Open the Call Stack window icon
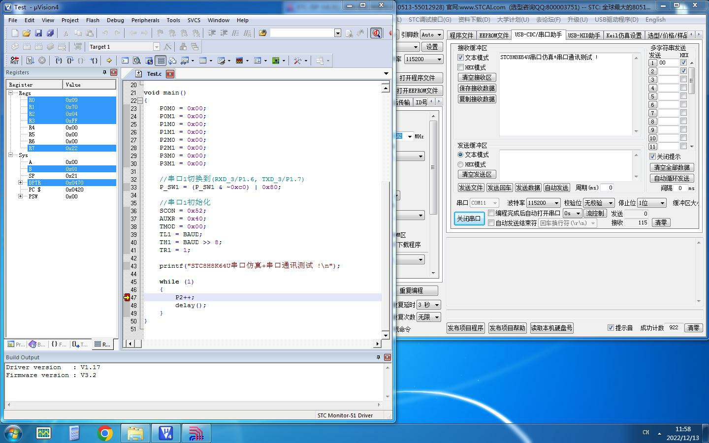This screenshot has height=443, width=709. point(172,61)
